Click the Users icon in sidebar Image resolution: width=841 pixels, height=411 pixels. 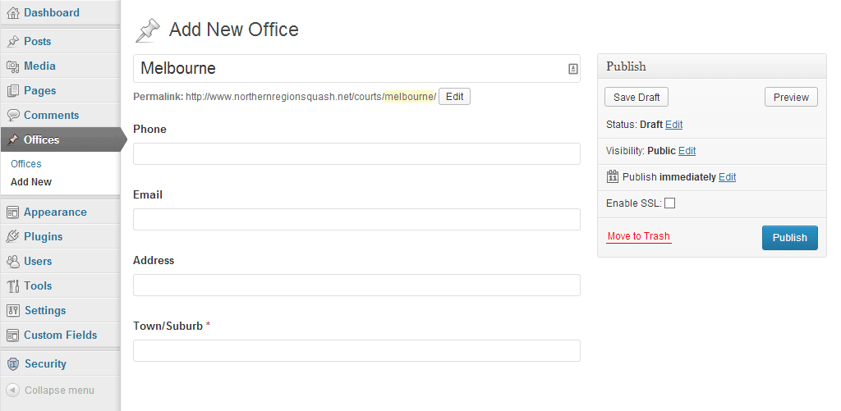12,262
